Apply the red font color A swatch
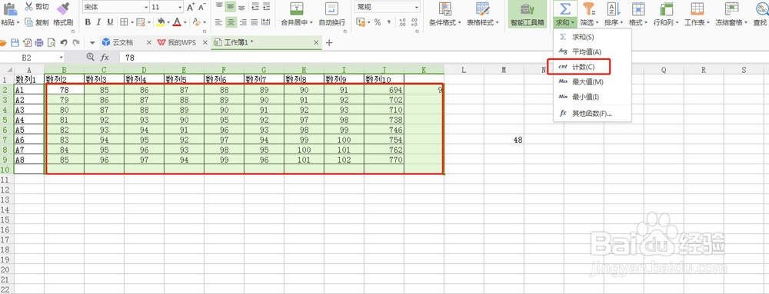The image size is (769, 294). tap(177, 22)
